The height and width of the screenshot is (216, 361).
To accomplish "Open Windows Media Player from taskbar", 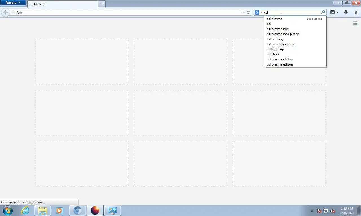I will click(60, 210).
